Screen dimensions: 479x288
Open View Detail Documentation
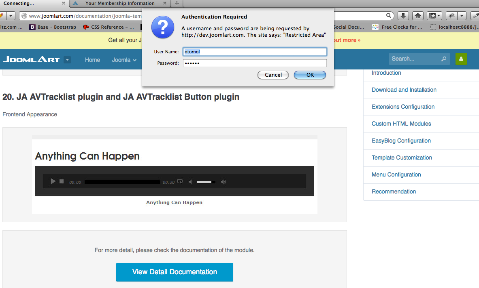tap(175, 272)
